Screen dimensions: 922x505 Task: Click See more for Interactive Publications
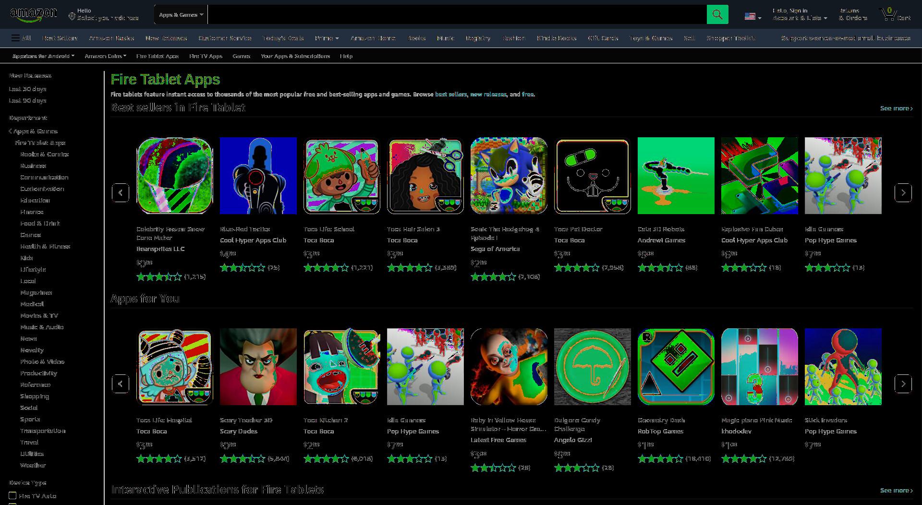[896, 490]
